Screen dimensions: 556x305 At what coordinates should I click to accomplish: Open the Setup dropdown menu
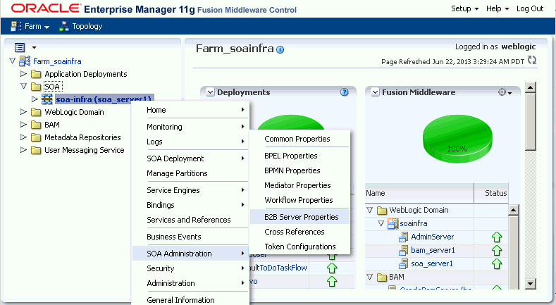click(x=465, y=8)
